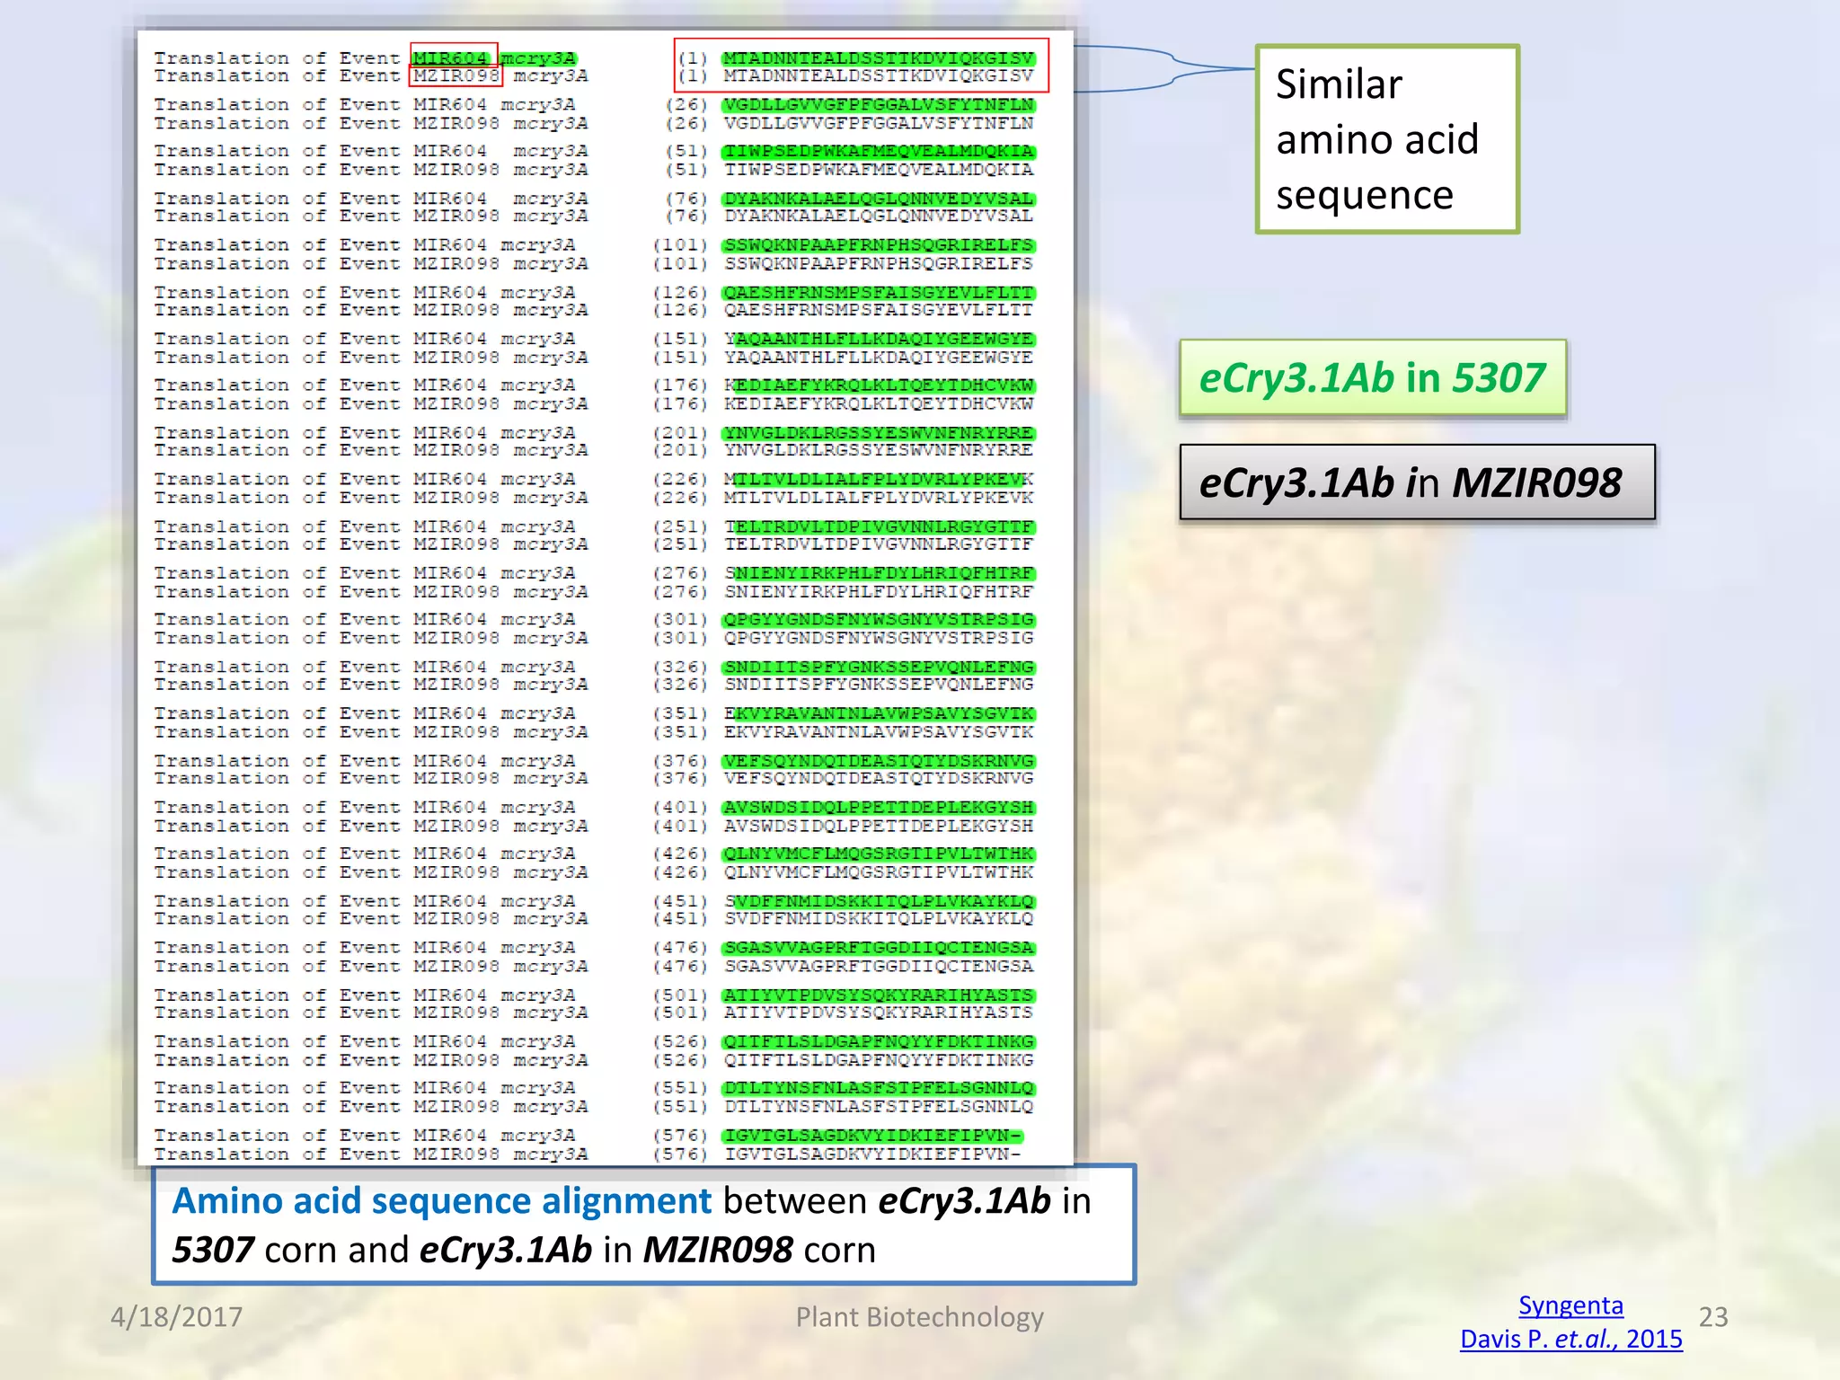
Task: Click the Plant Biotechnology footer text
Action: (x=919, y=1316)
